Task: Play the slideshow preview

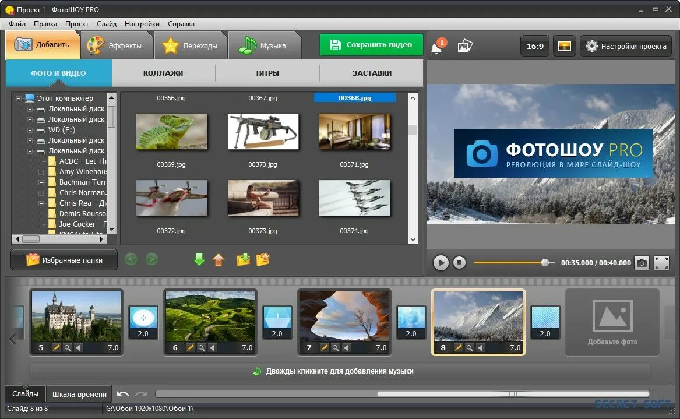Action: pos(441,263)
